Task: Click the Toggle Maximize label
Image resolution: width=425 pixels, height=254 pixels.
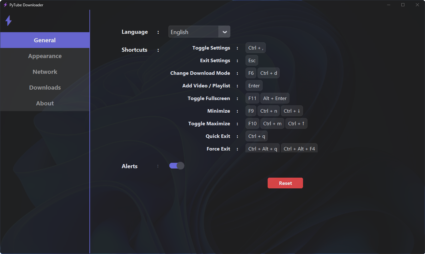Action: click(209, 124)
